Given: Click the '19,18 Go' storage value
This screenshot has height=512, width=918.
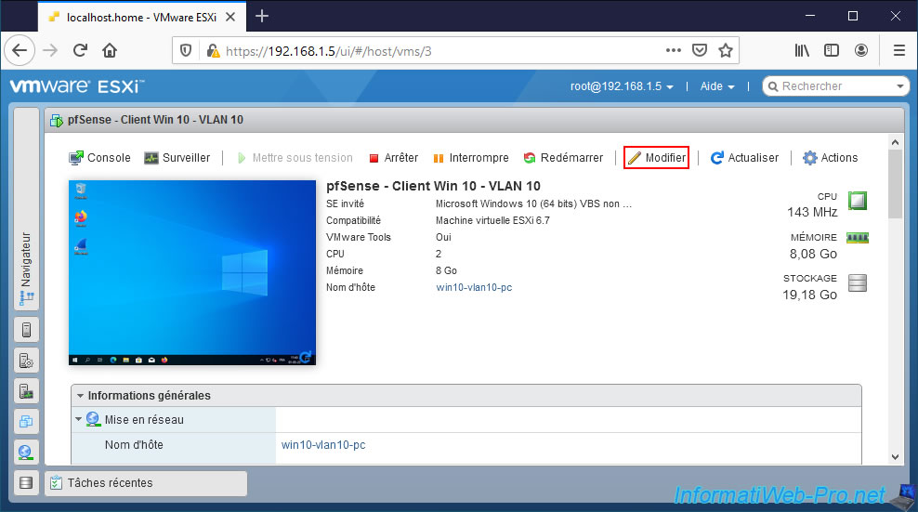Looking at the screenshot, I should (x=809, y=295).
